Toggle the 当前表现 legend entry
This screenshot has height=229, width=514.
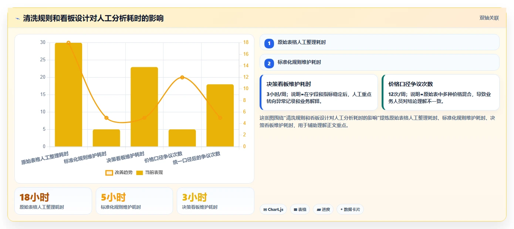(x=149, y=172)
